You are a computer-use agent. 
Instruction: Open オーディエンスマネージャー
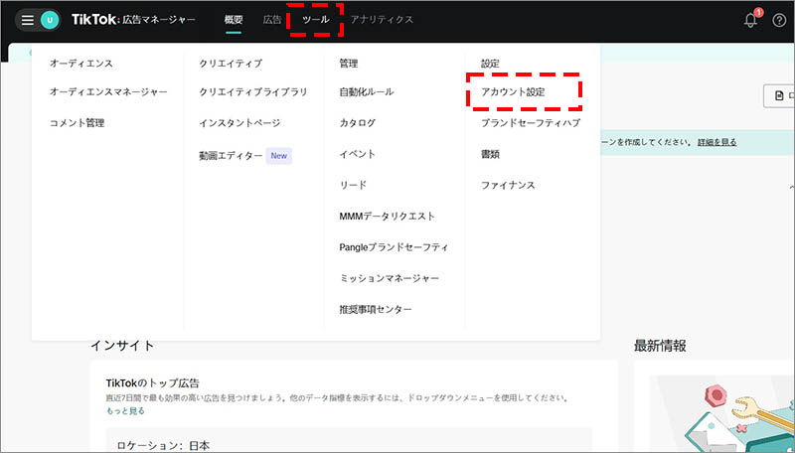(108, 91)
